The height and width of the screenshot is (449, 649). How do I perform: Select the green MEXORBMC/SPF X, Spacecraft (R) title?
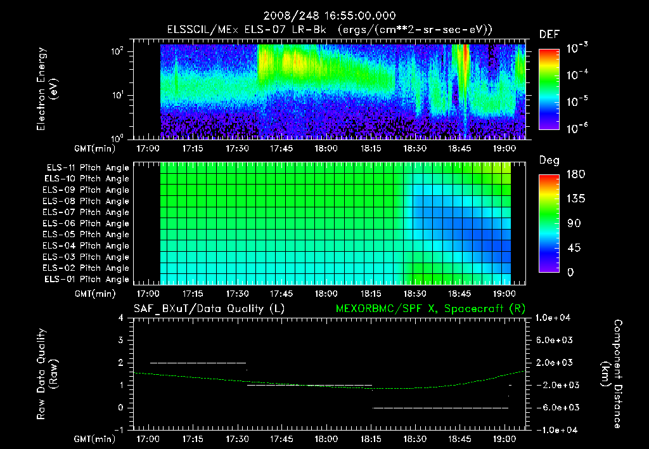430,309
